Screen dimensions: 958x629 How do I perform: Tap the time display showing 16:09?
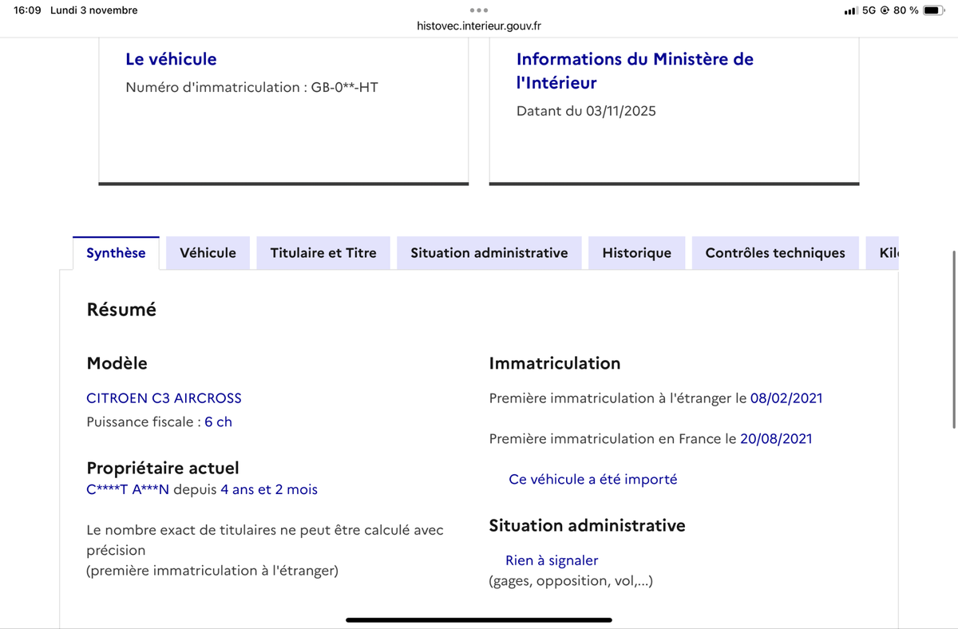(22, 10)
